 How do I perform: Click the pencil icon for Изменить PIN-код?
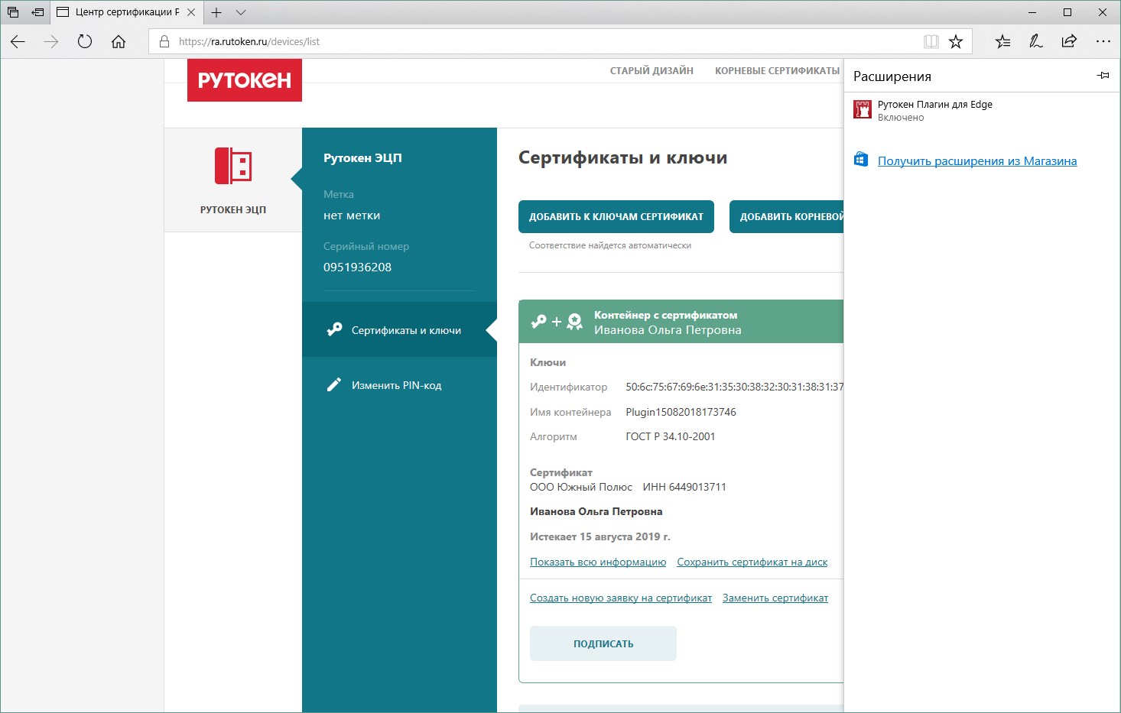coord(334,385)
